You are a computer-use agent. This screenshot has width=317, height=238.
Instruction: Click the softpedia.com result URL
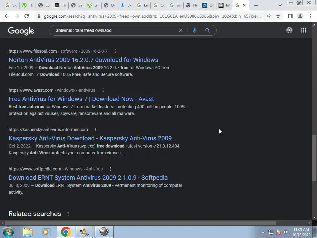pyautogui.click(x=56, y=169)
